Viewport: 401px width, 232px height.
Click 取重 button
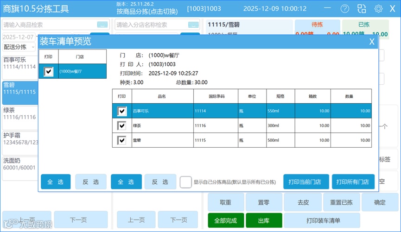click(x=226, y=202)
